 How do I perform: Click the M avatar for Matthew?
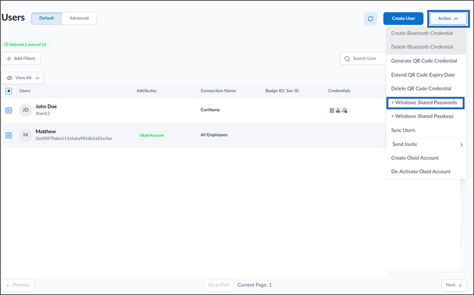(25, 135)
